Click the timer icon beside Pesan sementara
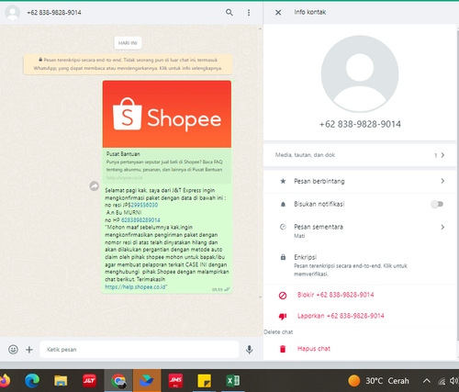The image size is (459, 392). (x=283, y=227)
